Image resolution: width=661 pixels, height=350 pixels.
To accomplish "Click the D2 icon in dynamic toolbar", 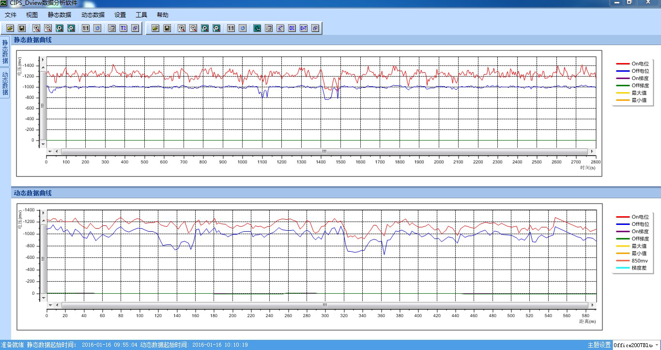I will [x=292, y=28].
